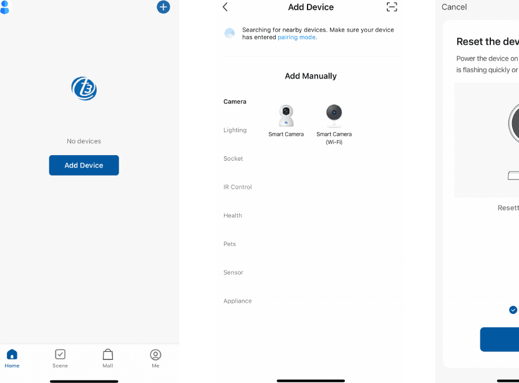Select the Smart Camera (Wi-Fi) device
The image size is (519, 383).
tap(334, 125)
